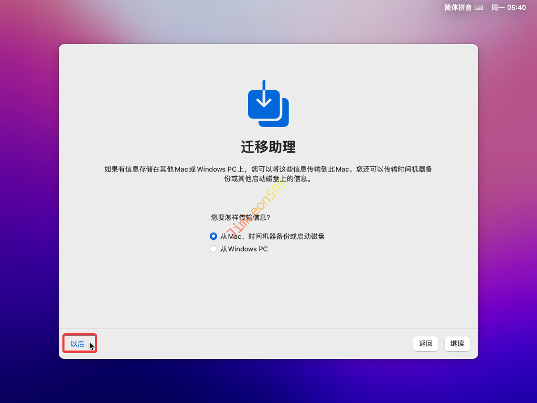Click empty menu bar area left of 简体拼音
This screenshot has width=537, height=403.
[262, 7]
